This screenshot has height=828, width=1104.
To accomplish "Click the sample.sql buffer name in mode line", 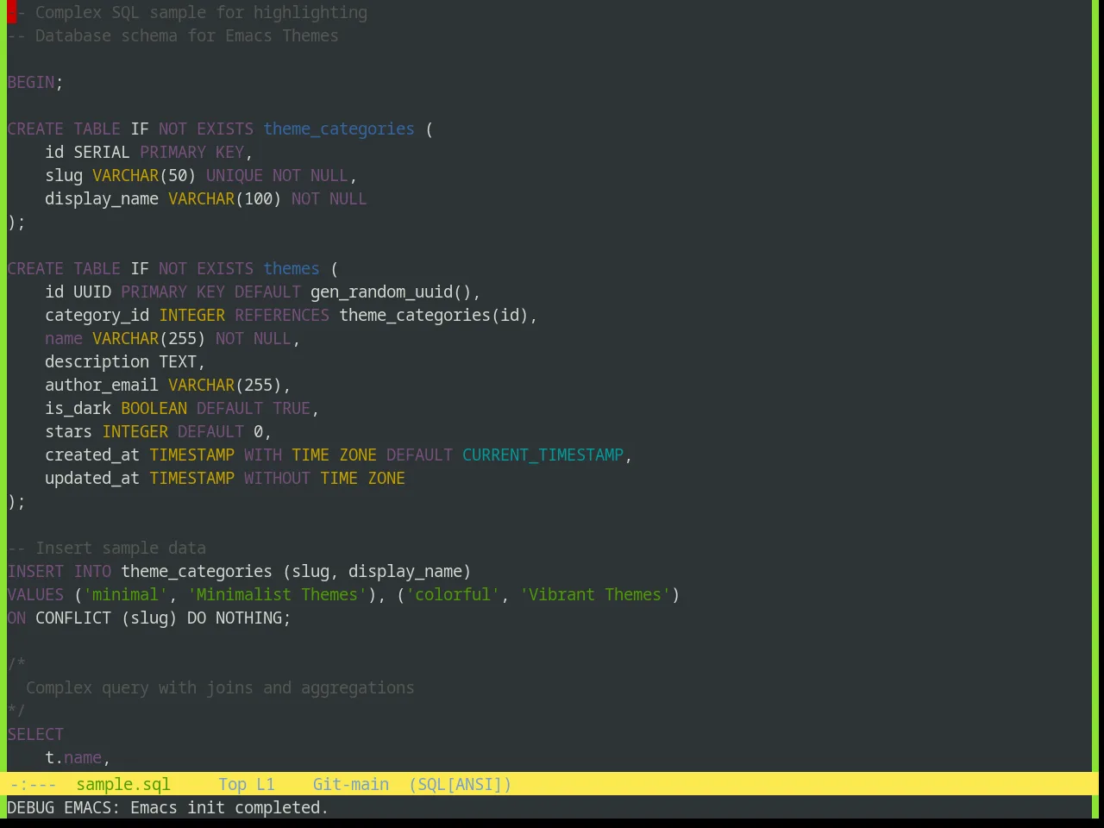I will (x=122, y=784).
